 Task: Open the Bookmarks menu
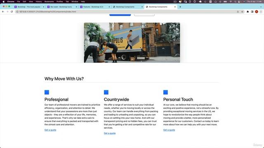point(49,2)
